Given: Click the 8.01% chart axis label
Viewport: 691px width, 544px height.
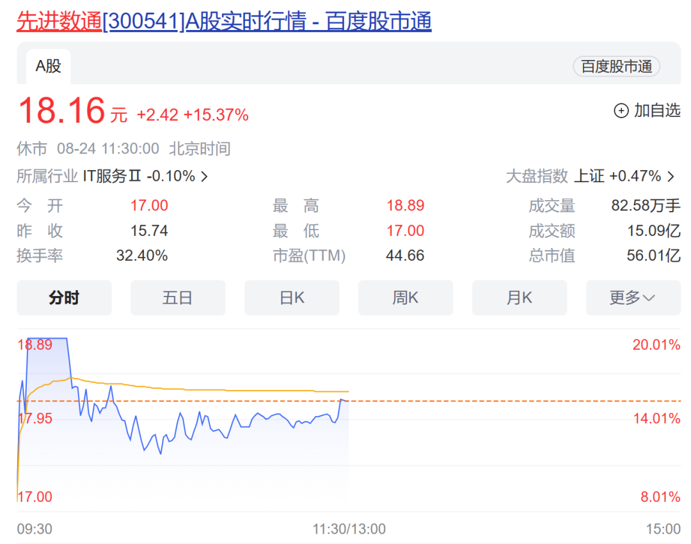Looking at the screenshot, I should point(660,497).
